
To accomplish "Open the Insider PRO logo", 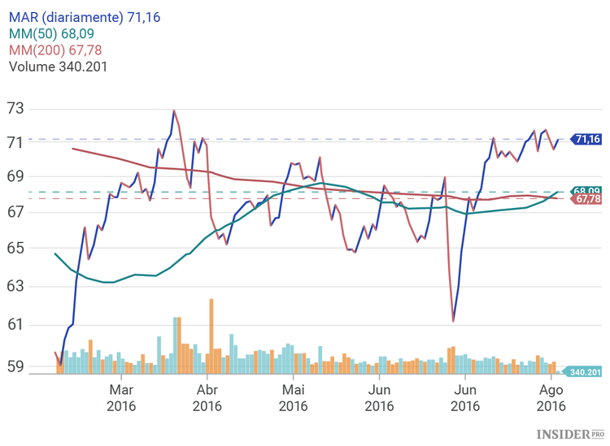I will pyautogui.click(x=571, y=435).
